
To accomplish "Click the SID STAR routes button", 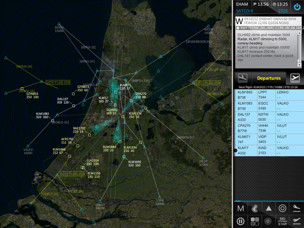I will pyautogui.click(x=282, y=221).
